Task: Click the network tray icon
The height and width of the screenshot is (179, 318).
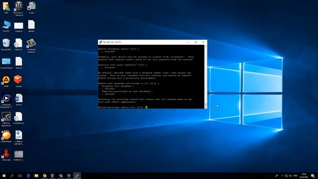Action: pyautogui.click(x=287, y=176)
